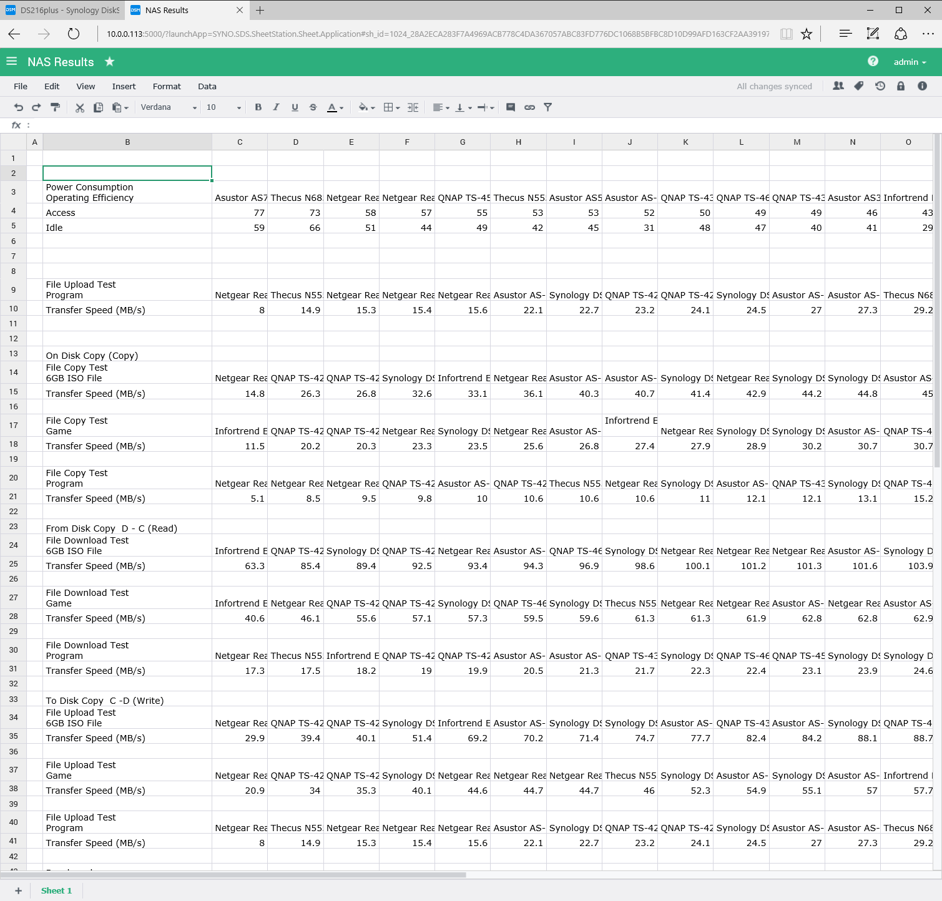Open the paste options dropdown
942x901 pixels.
(x=120, y=107)
